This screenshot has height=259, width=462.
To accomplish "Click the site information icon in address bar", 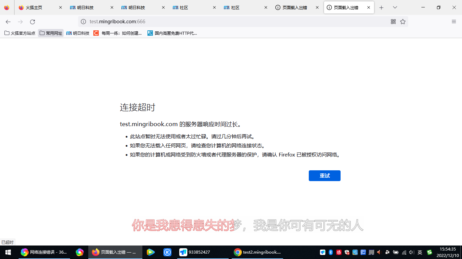I will pos(83,22).
